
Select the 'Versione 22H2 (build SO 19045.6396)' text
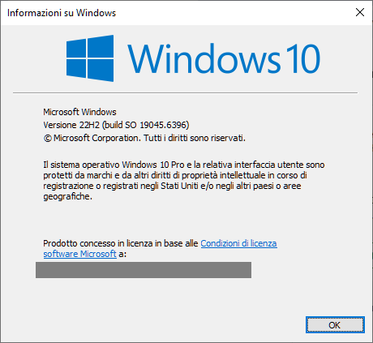click(116, 125)
